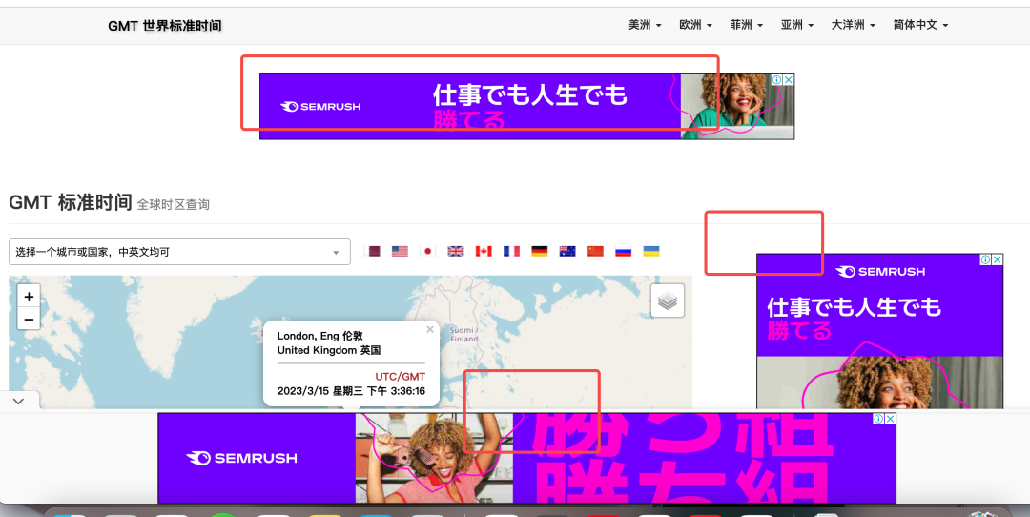Select the Ukraine flag icon
Viewport: 1030px width, 517px height.
[651, 251]
